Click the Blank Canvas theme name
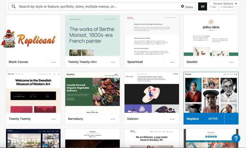The height and width of the screenshot is (148, 246). coord(18,62)
